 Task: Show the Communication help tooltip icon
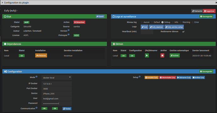[x=36, y=108]
